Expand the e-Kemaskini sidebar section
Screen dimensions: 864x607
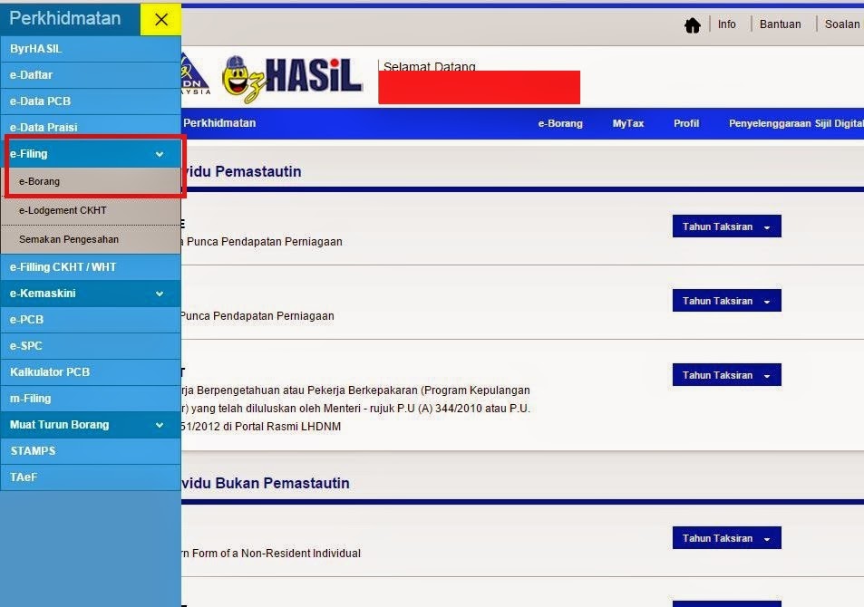(x=91, y=294)
